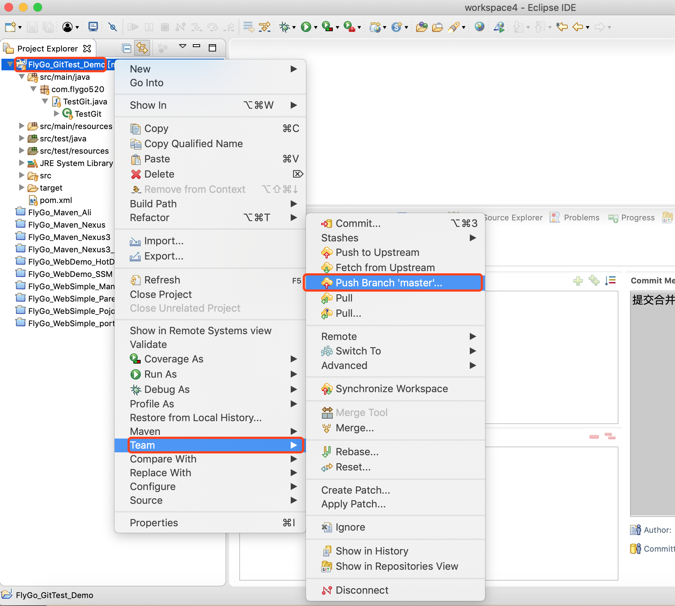Viewport: 675px width, 606px height.
Task: Choose Commit... from Team submenu
Action: (395, 223)
